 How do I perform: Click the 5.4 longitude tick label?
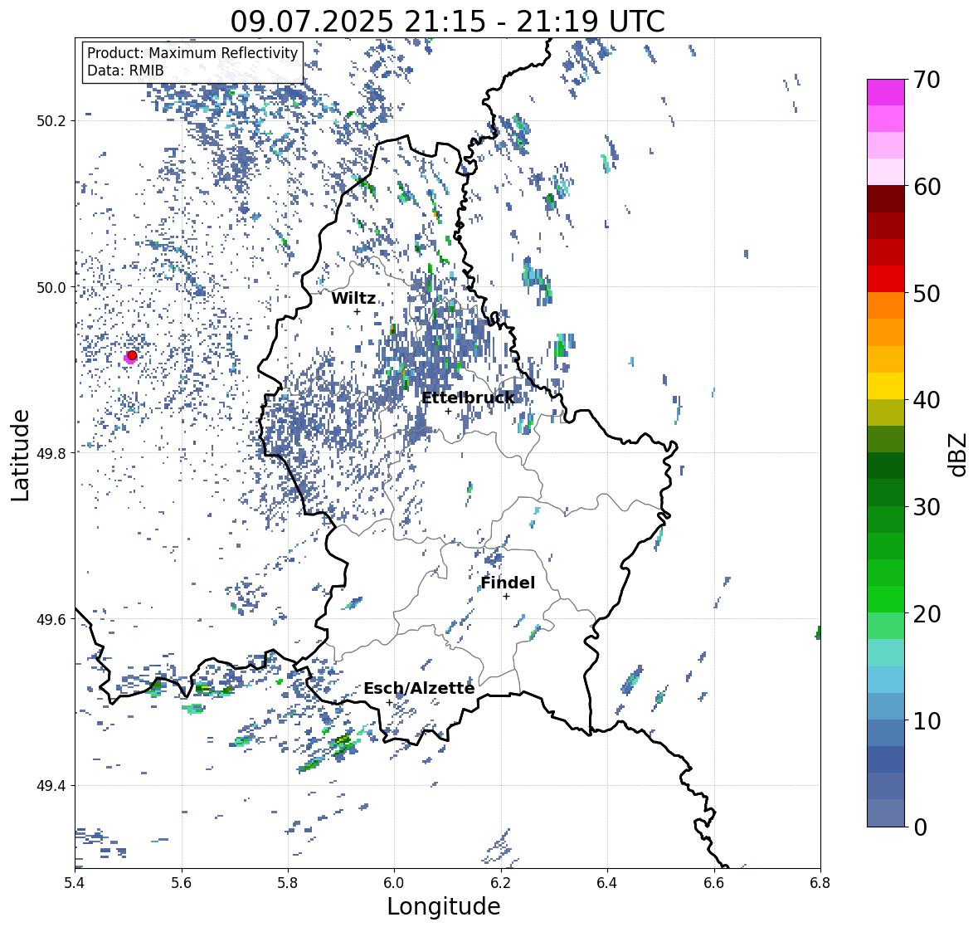tap(75, 883)
